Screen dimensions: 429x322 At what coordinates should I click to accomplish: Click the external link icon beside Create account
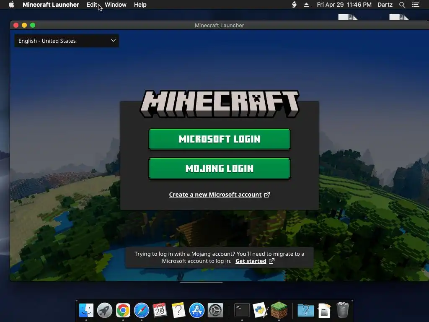click(x=267, y=195)
